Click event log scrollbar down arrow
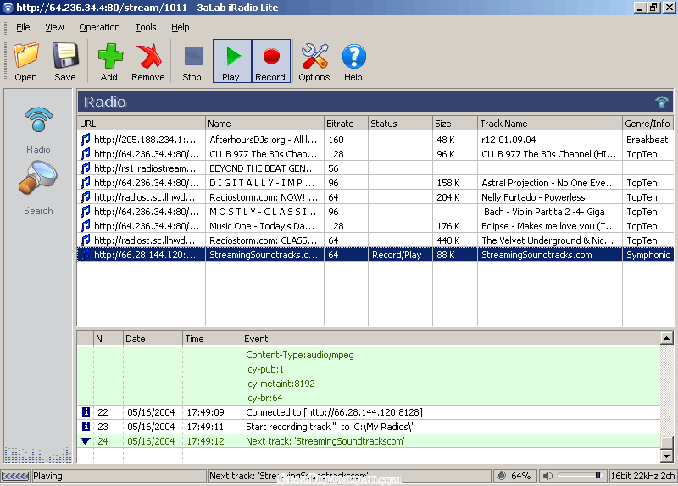 tap(667, 456)
